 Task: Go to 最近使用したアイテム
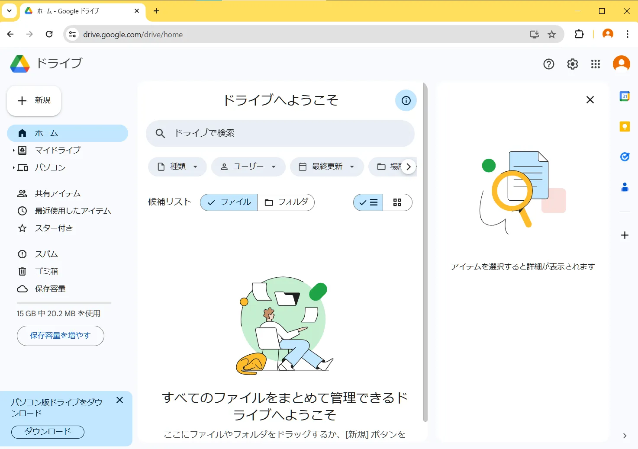(x=73, y=211)
